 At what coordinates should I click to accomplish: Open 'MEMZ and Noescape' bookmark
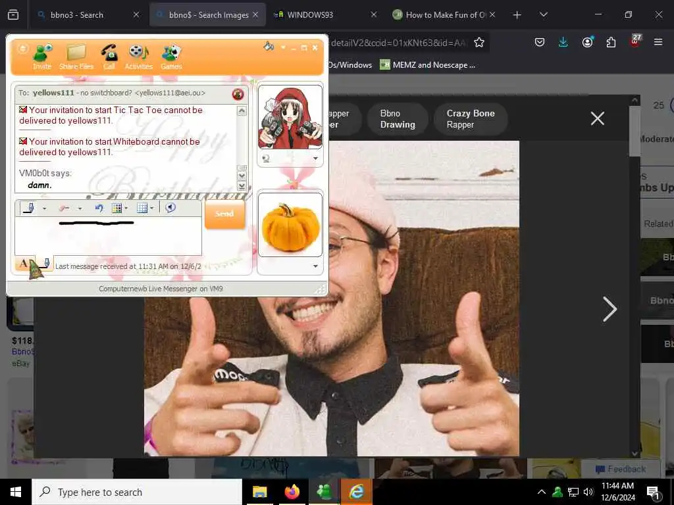tap(428, 65)
